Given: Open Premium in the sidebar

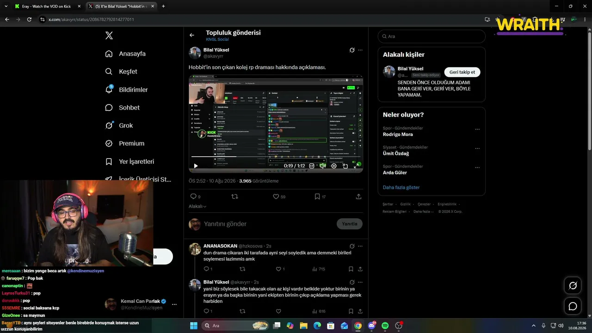Looking at the screenshot, I should pos(125,143).
